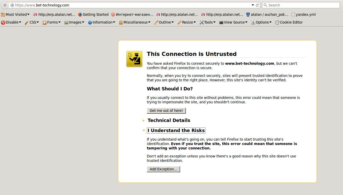Viewport: 343px width, 195px height.
Task: Click Magento icon beside Интернет-магазин
Action: [113, 15]
